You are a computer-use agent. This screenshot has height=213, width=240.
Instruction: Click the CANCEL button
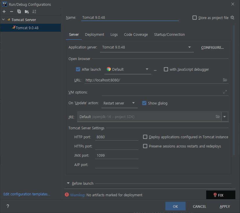click(x=200, y=206)
